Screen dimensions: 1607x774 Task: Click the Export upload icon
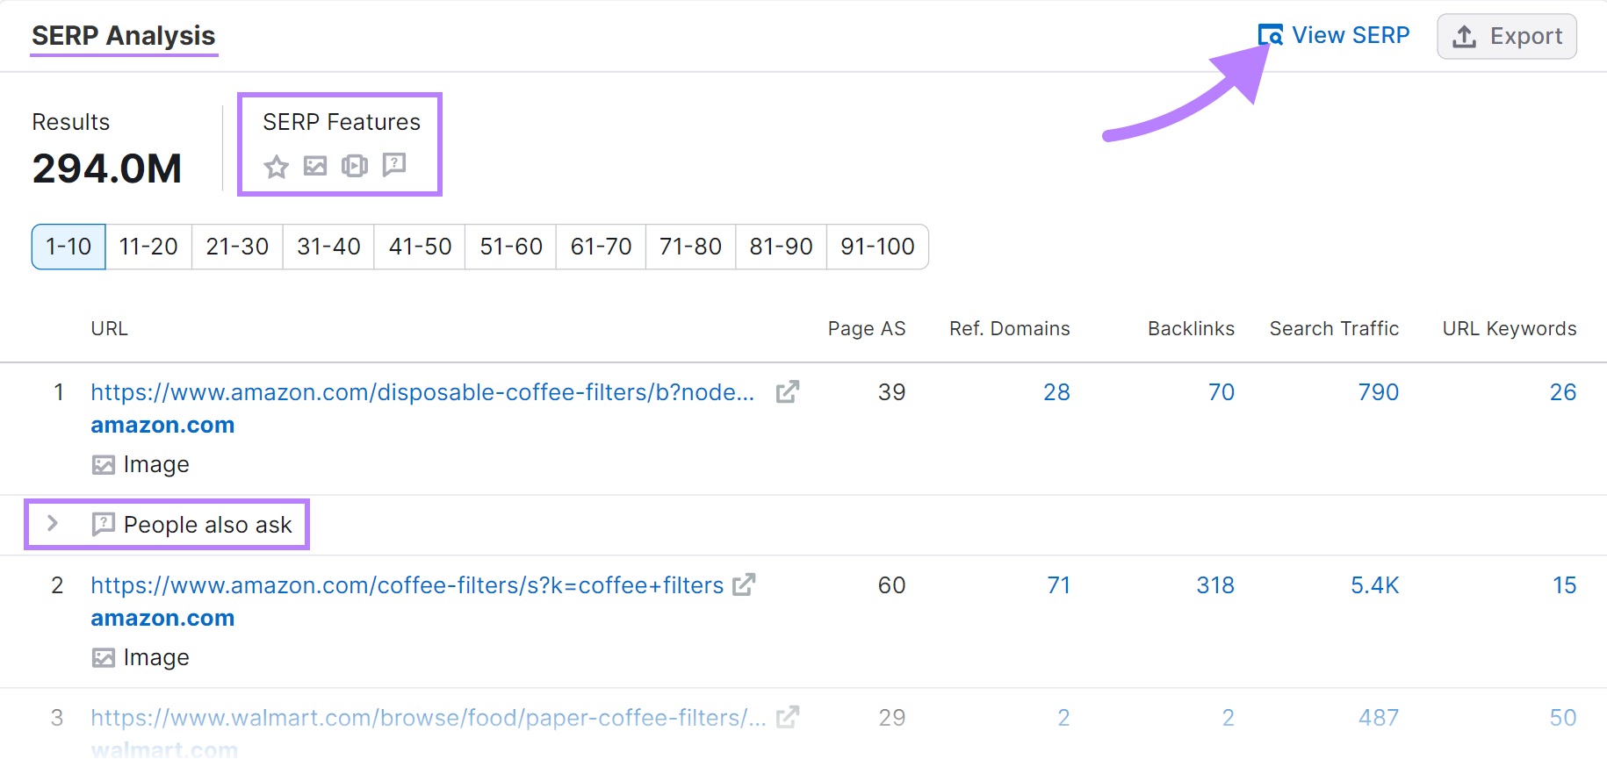click(1464, 37)
